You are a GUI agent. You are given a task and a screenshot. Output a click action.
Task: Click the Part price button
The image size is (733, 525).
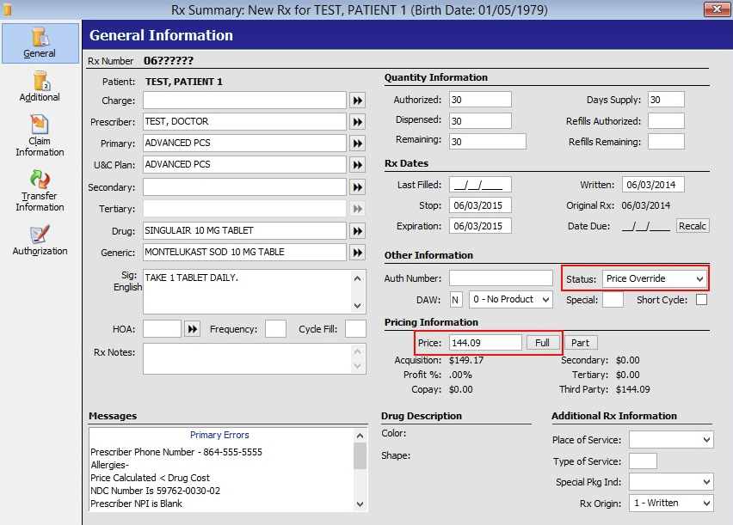pos(580,343)
